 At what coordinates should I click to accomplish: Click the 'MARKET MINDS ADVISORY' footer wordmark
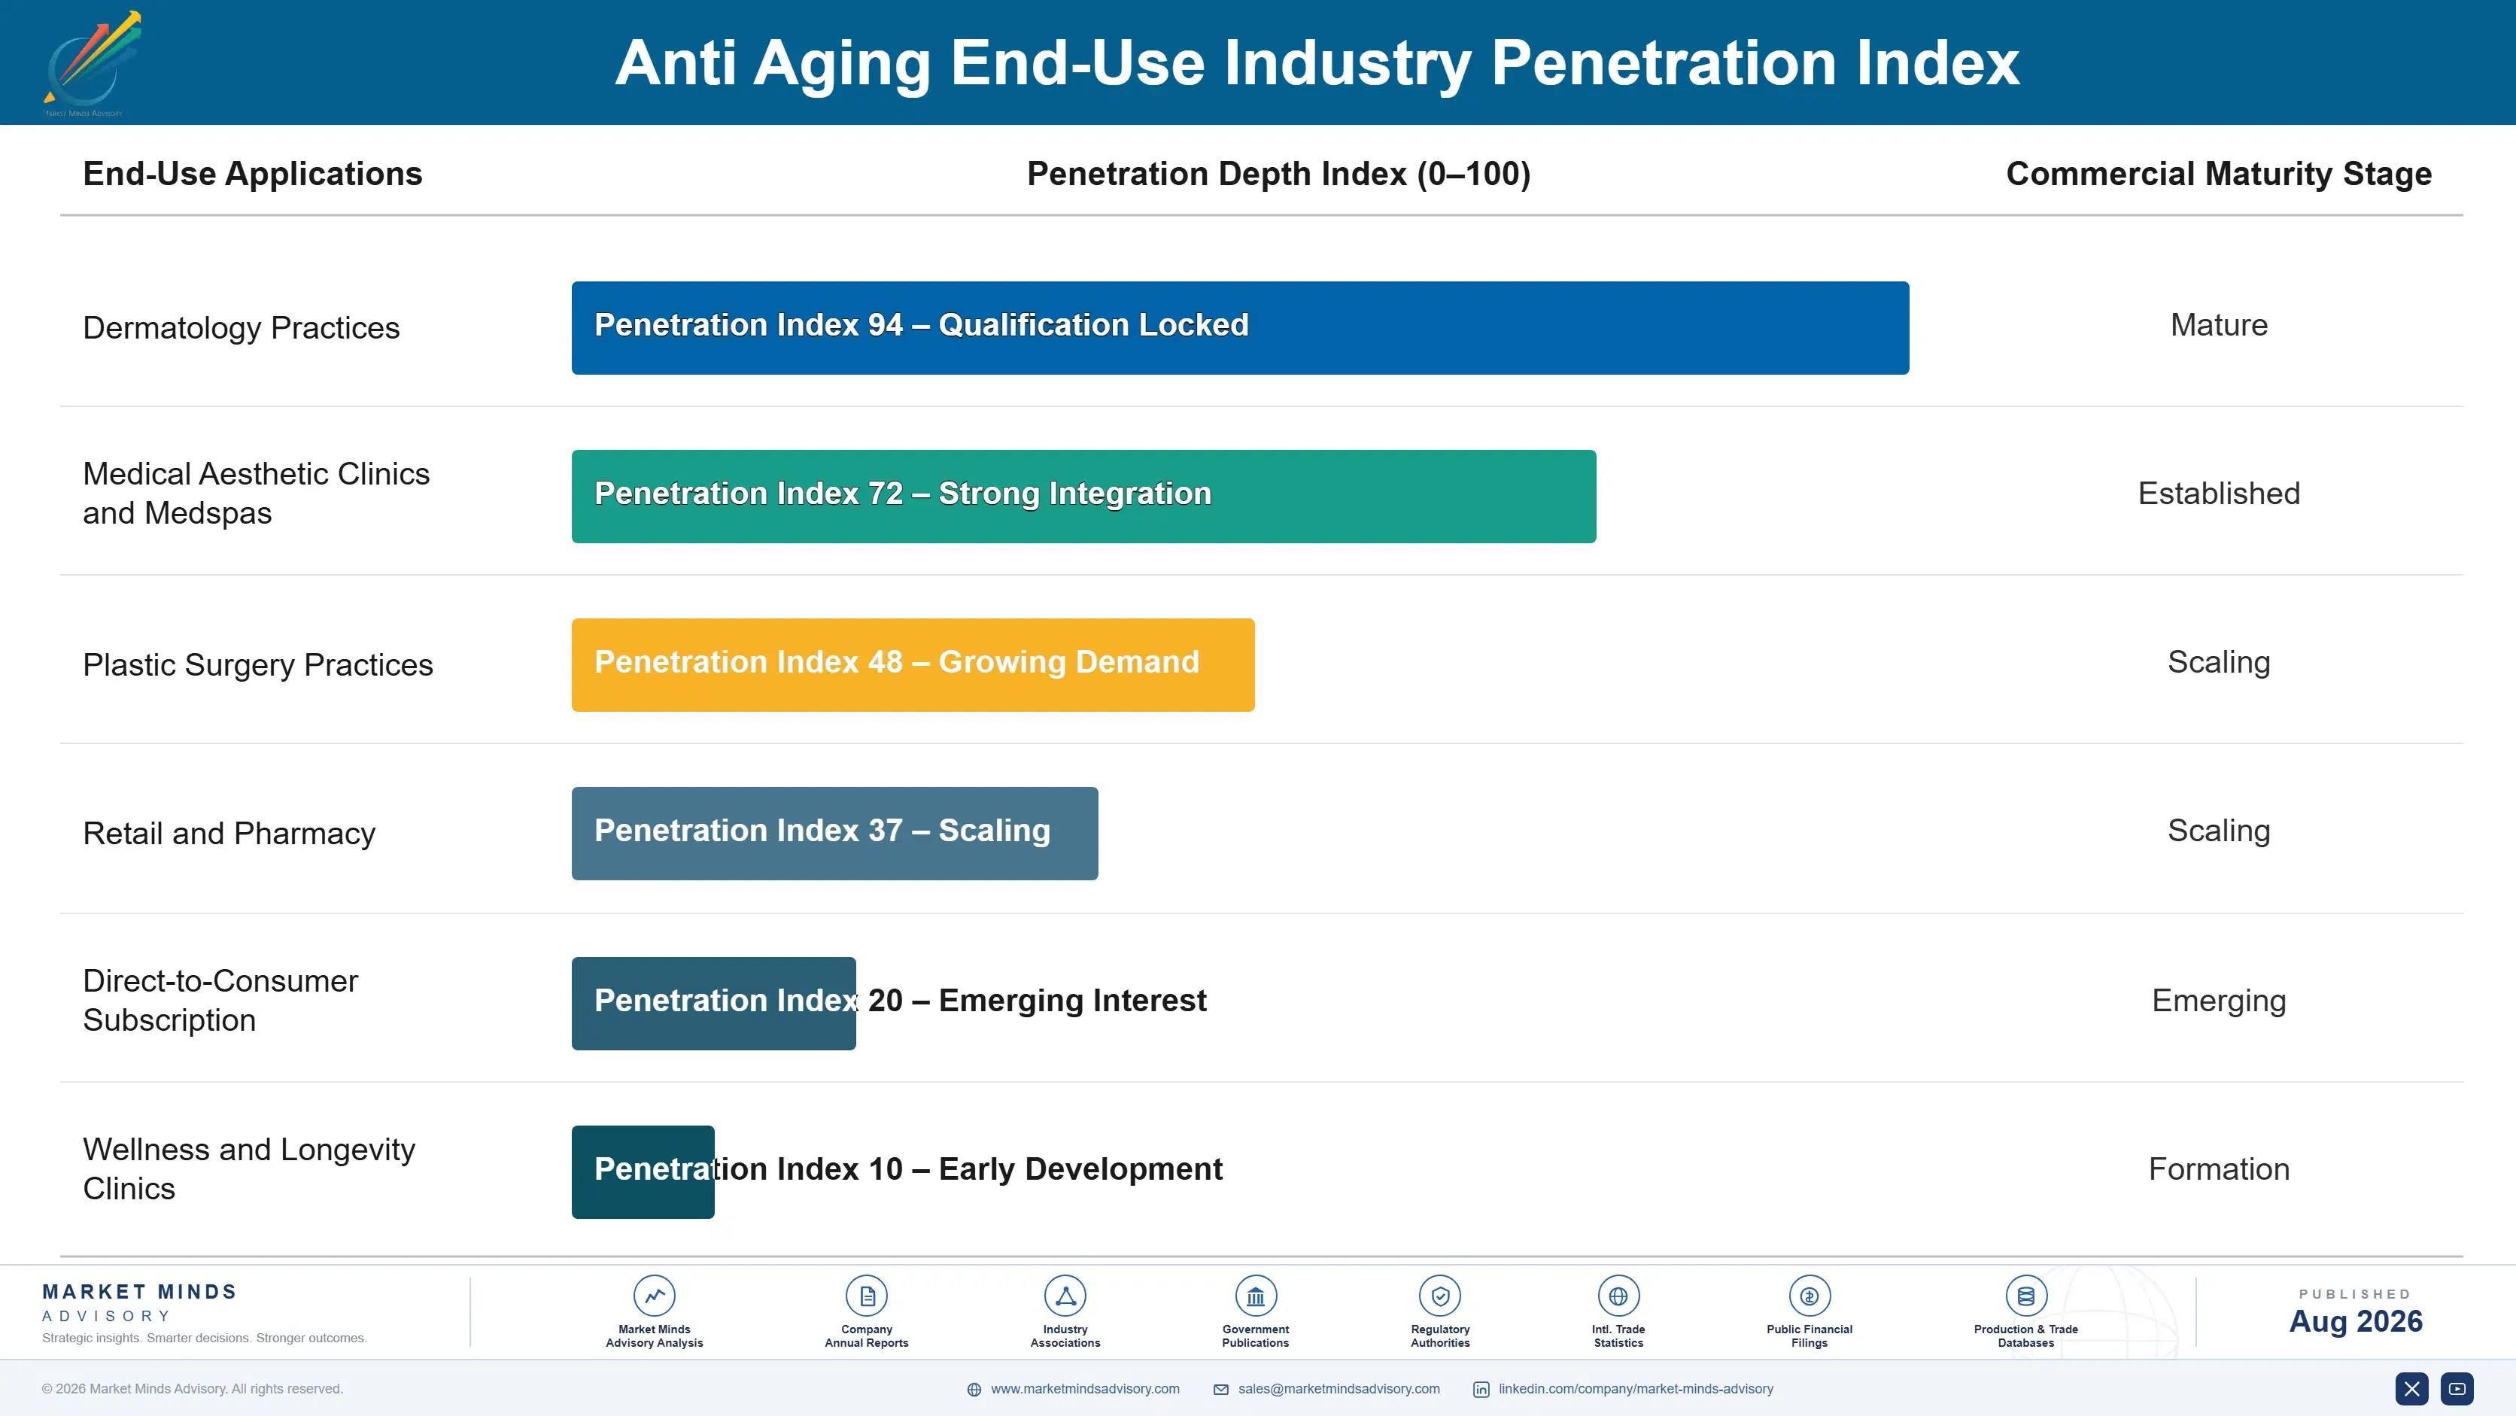[x=140, y=1302]
